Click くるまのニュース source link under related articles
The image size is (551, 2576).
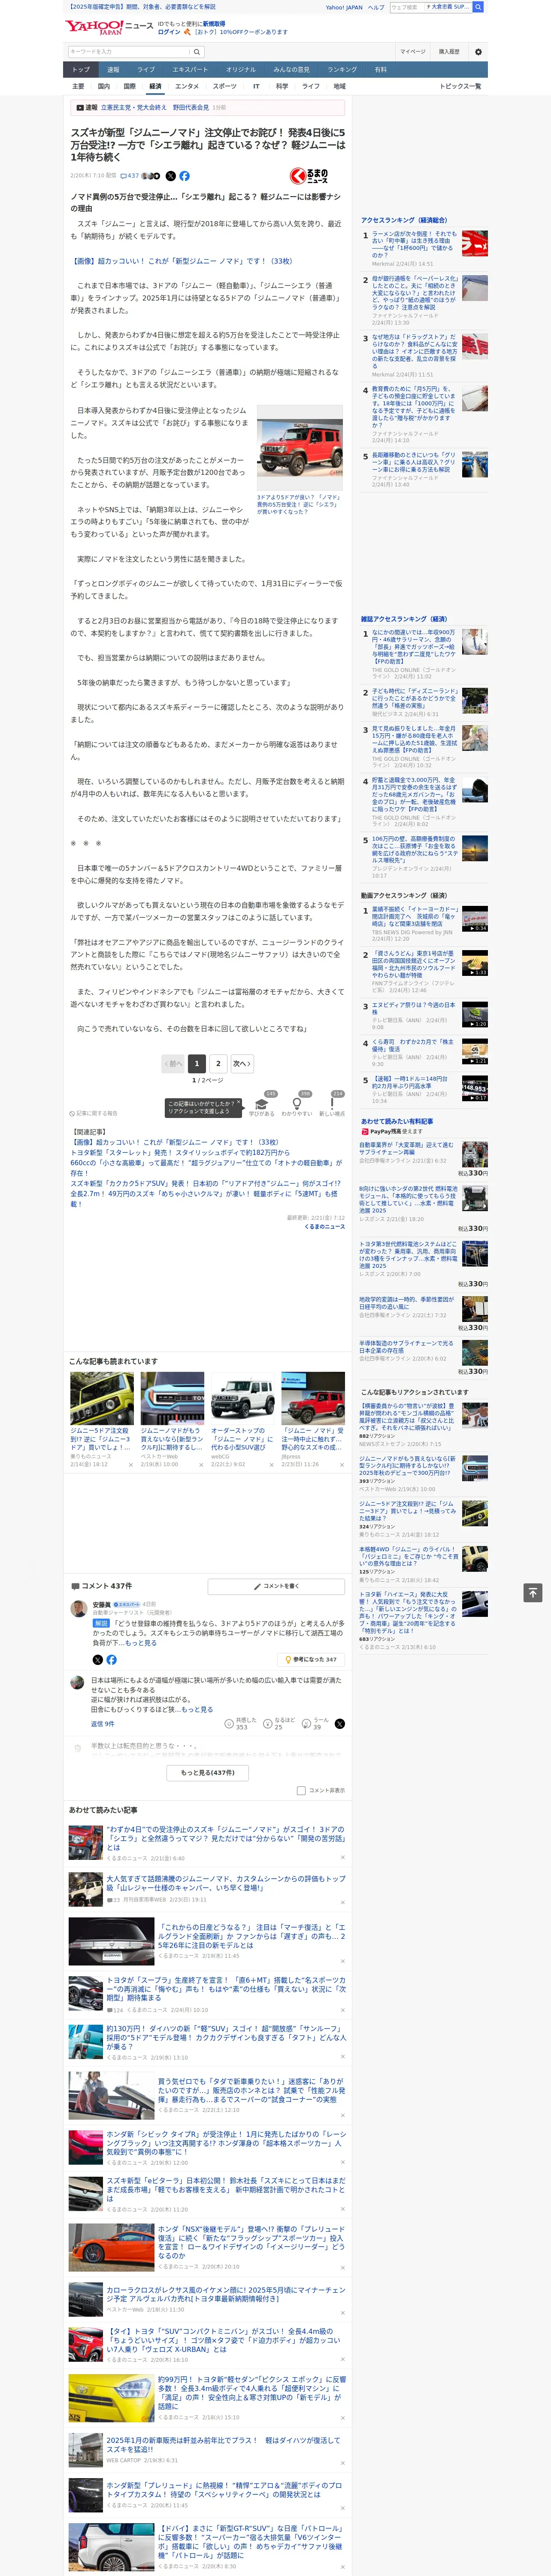325,1227
